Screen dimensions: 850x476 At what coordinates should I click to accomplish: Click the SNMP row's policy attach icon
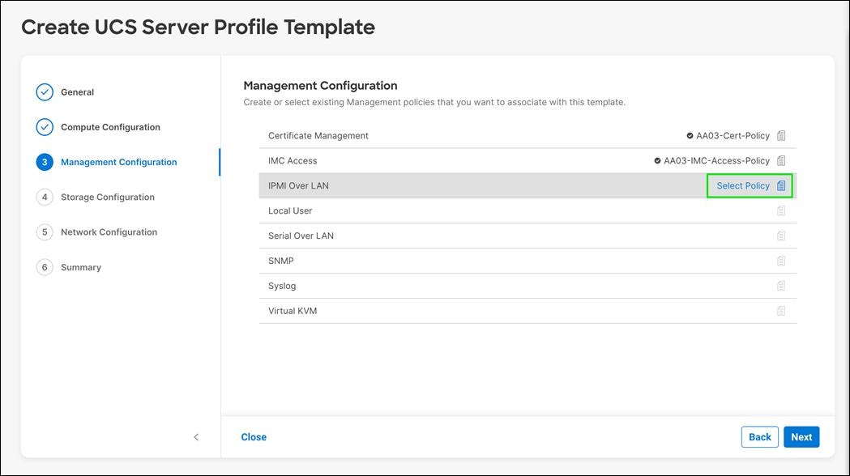780,261
